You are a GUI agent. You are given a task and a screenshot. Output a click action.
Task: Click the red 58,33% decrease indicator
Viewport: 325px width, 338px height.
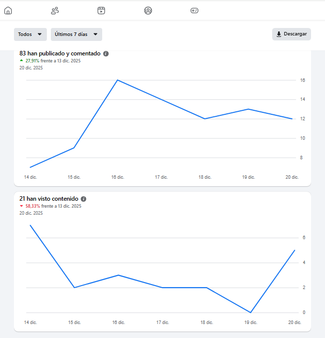[31, 206]
